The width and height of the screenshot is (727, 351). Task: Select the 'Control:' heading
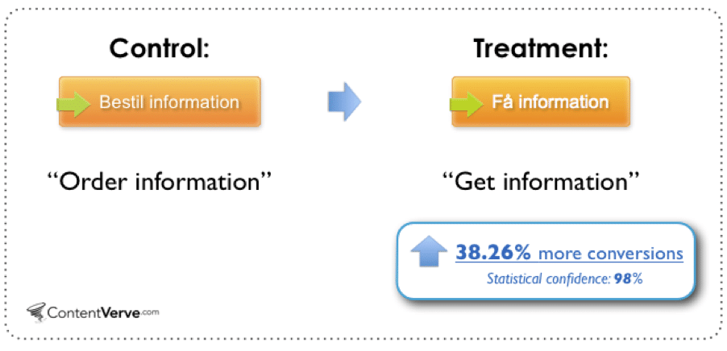click(159, 48)
